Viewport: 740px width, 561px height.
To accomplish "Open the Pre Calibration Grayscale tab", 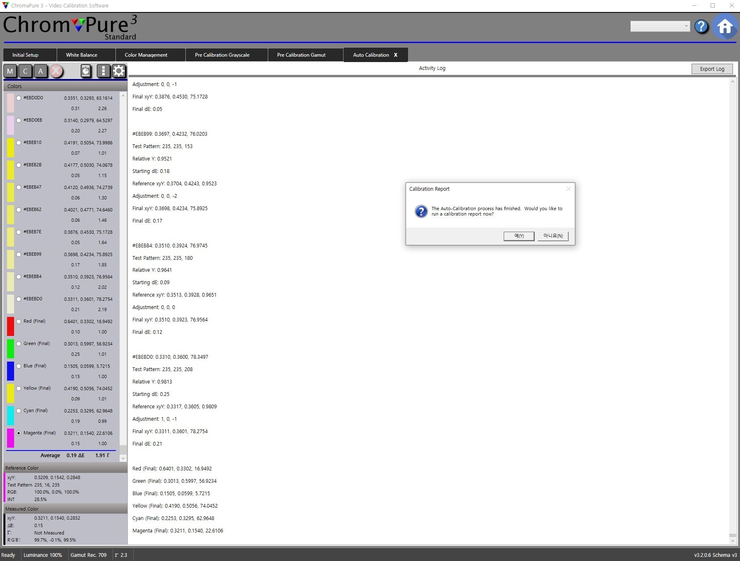I will 226,55.
